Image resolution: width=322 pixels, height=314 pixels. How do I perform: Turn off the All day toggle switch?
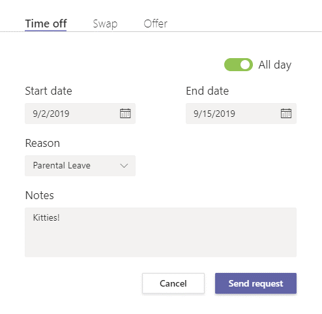tap(239, 65)
